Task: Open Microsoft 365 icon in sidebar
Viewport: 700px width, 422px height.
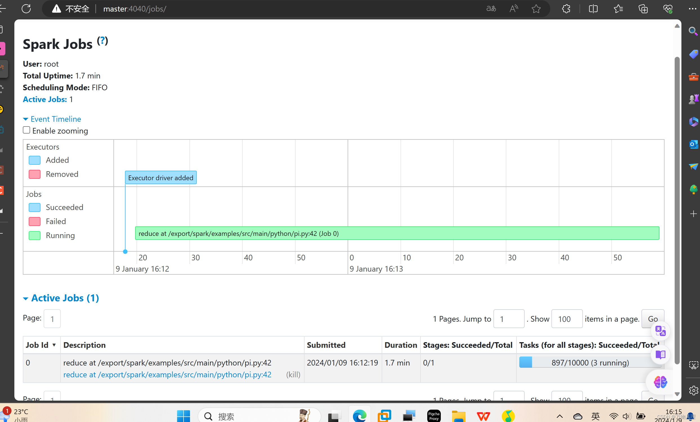Action: click(693, 122)
